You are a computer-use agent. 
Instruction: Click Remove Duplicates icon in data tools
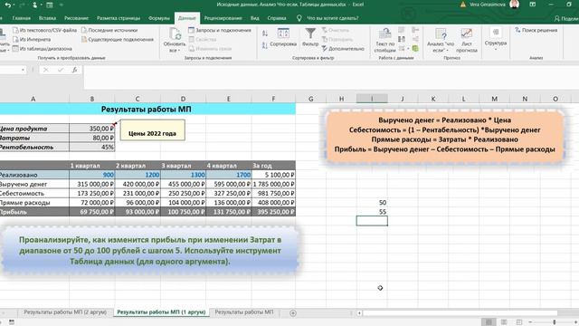(402, 39)
